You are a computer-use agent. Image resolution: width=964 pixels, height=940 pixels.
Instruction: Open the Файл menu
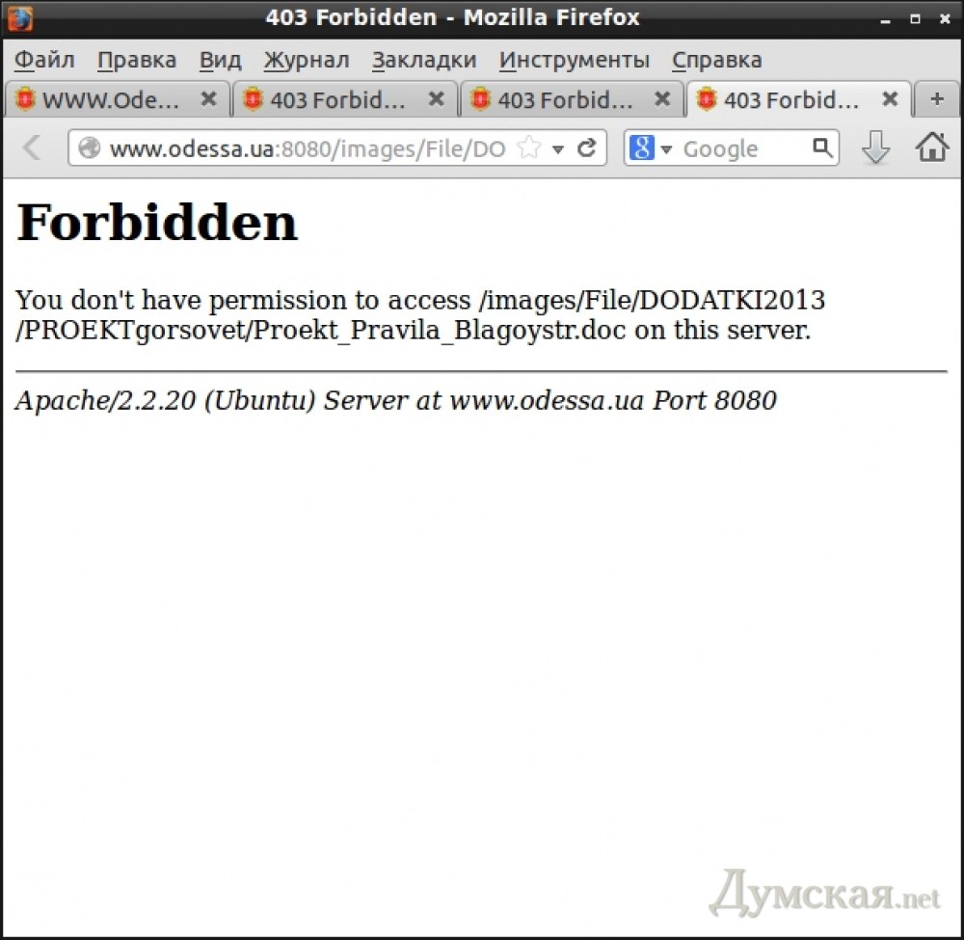[44, 60]
